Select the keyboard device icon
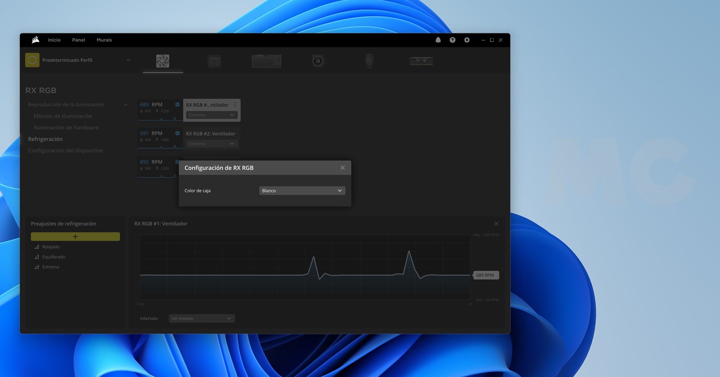The height and width of the screenshot is (377, 720). pos(266,61)
